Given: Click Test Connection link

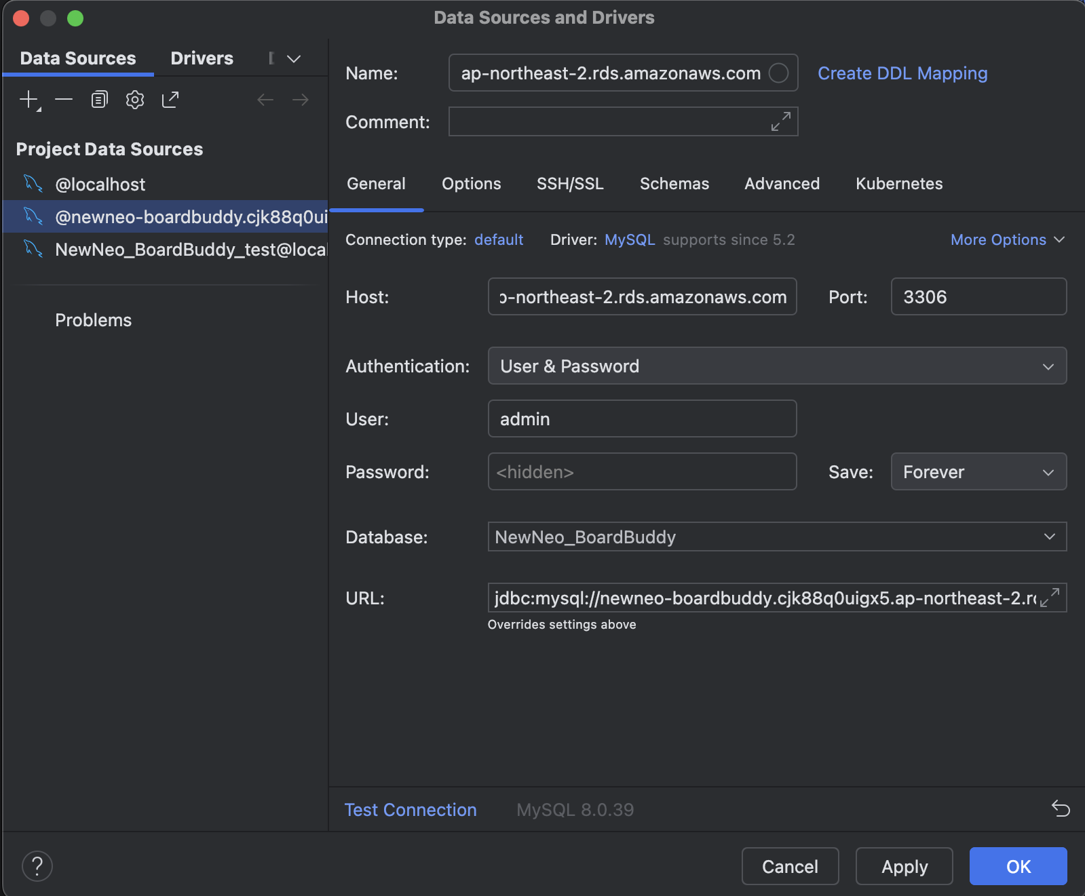Looking at the screenshot, I should pos(411,810).
